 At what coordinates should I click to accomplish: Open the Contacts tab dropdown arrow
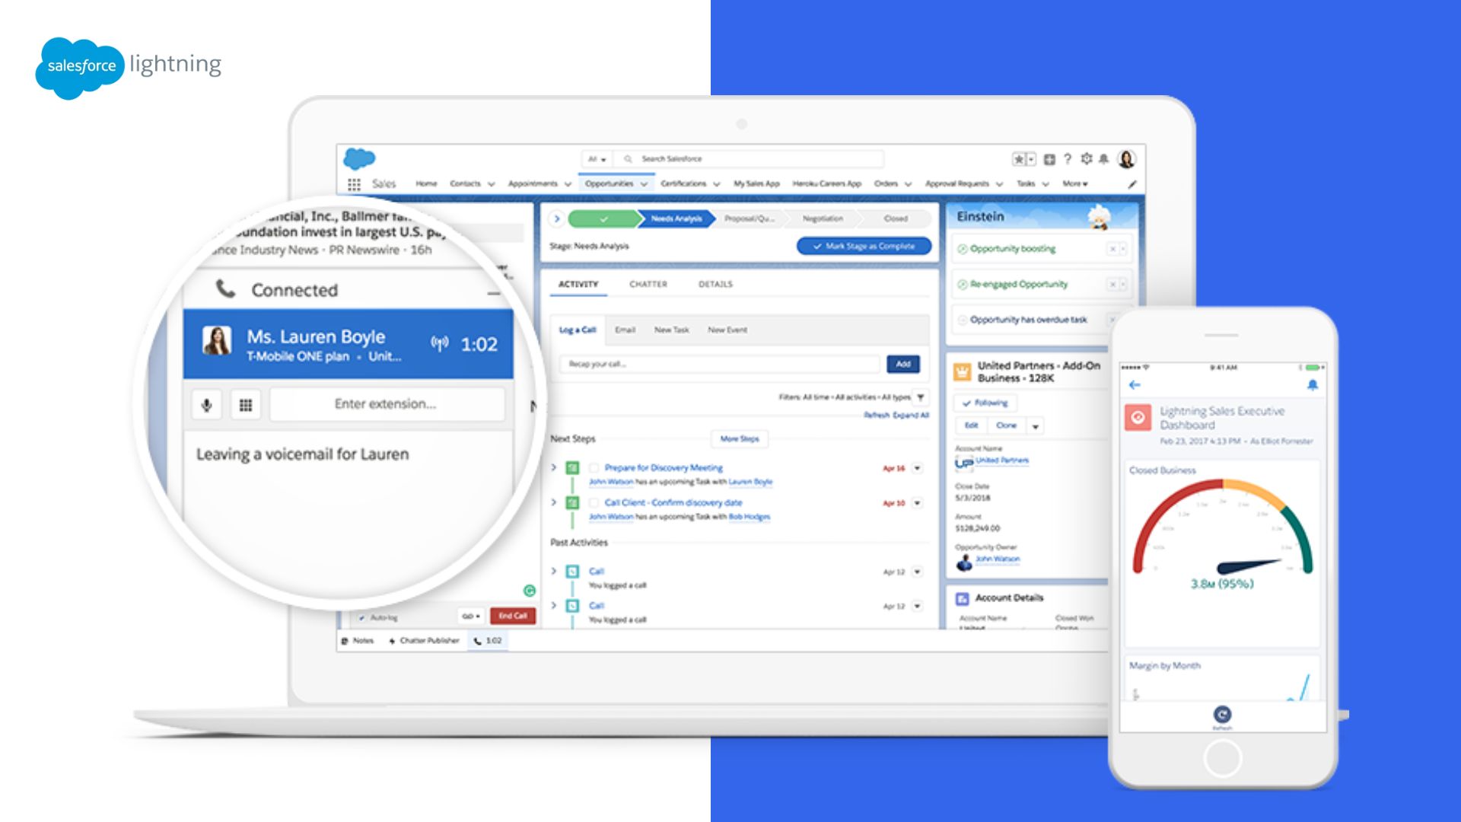tap(491, 184)
